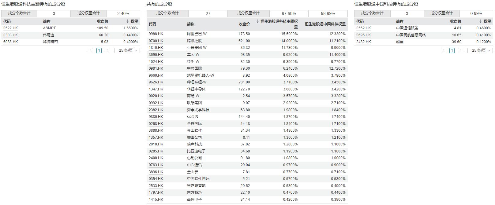Image resolution: width=495 pixels, height=205 pixels.
Task: Sort by 恒生港股通科技主题权重 column header
Action: click(x=277, y=24)
